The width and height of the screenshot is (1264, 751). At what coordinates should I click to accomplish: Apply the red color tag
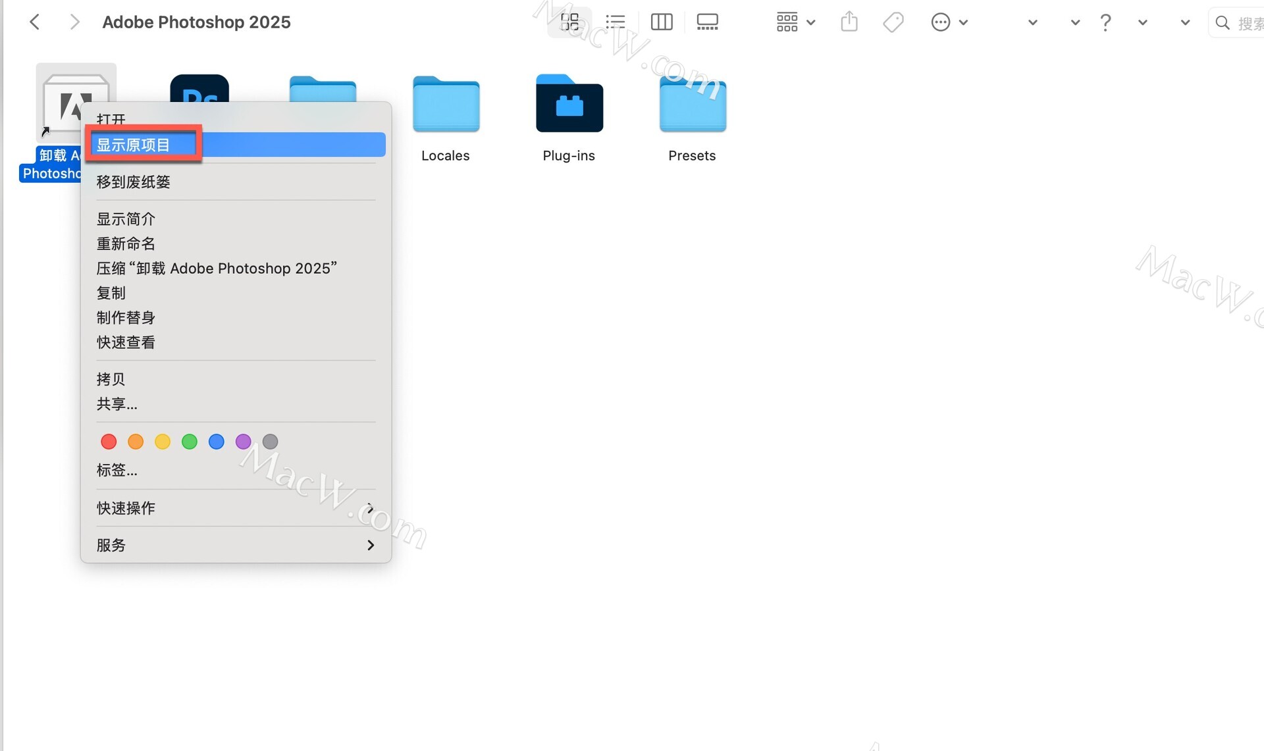[109, 442]
